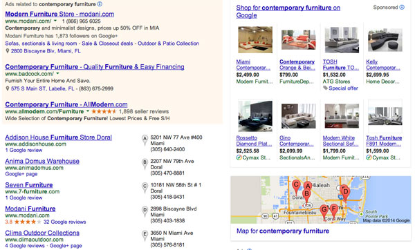
Task: Open Shop for contemporary furniture on Google
Action: (288, 11)
